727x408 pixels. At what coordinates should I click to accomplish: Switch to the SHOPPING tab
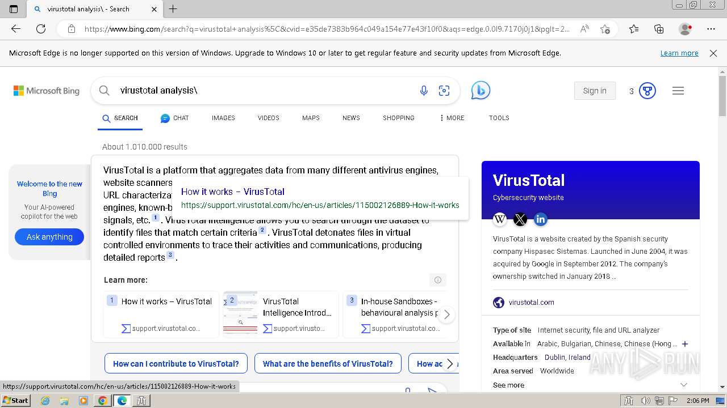[399, 118]
